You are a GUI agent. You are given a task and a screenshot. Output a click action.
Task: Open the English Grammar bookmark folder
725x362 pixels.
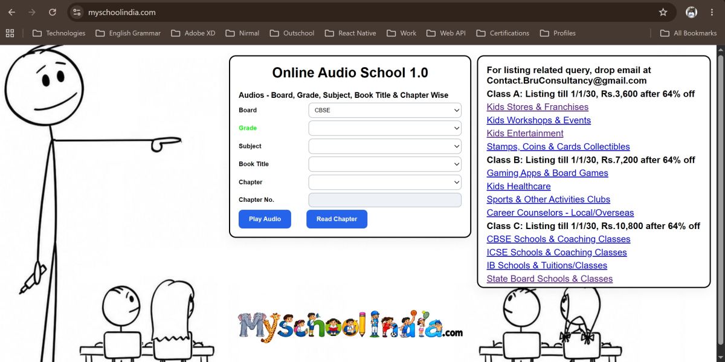(x=128, y=33)
